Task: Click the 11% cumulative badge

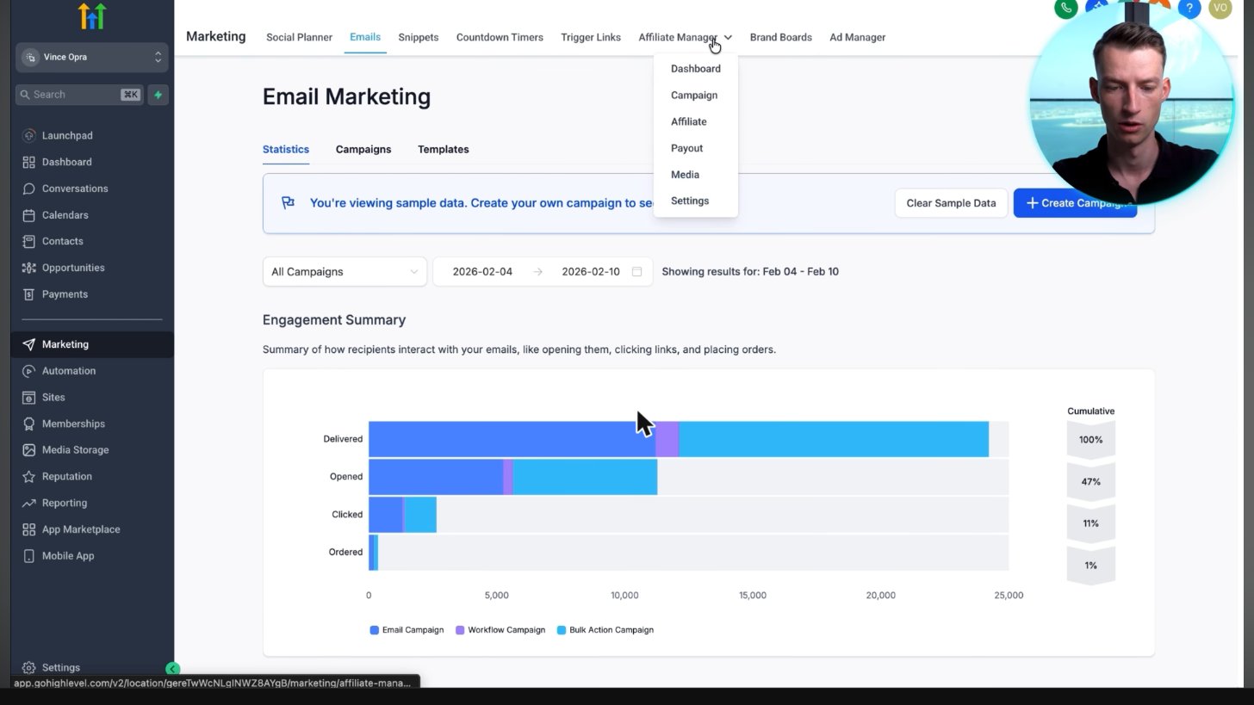Action: [1090, 524]
